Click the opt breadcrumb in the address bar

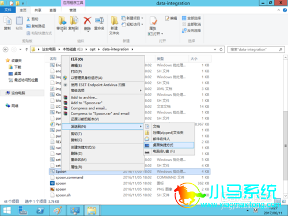pos(93,50)
